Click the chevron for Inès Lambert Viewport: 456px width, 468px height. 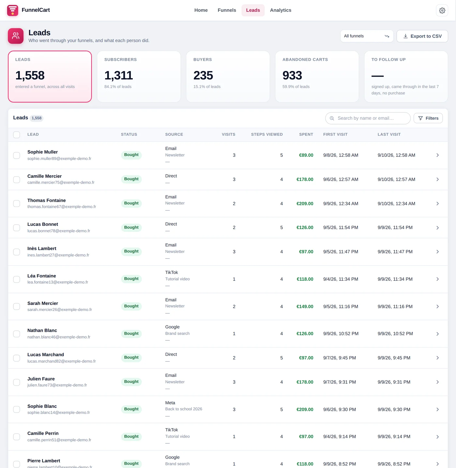(437, 252)
